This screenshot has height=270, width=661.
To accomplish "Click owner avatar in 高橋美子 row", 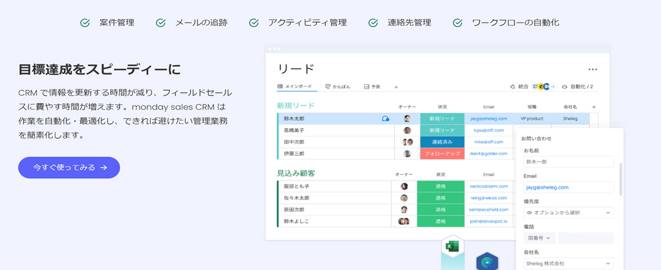I will click(407, 130).
